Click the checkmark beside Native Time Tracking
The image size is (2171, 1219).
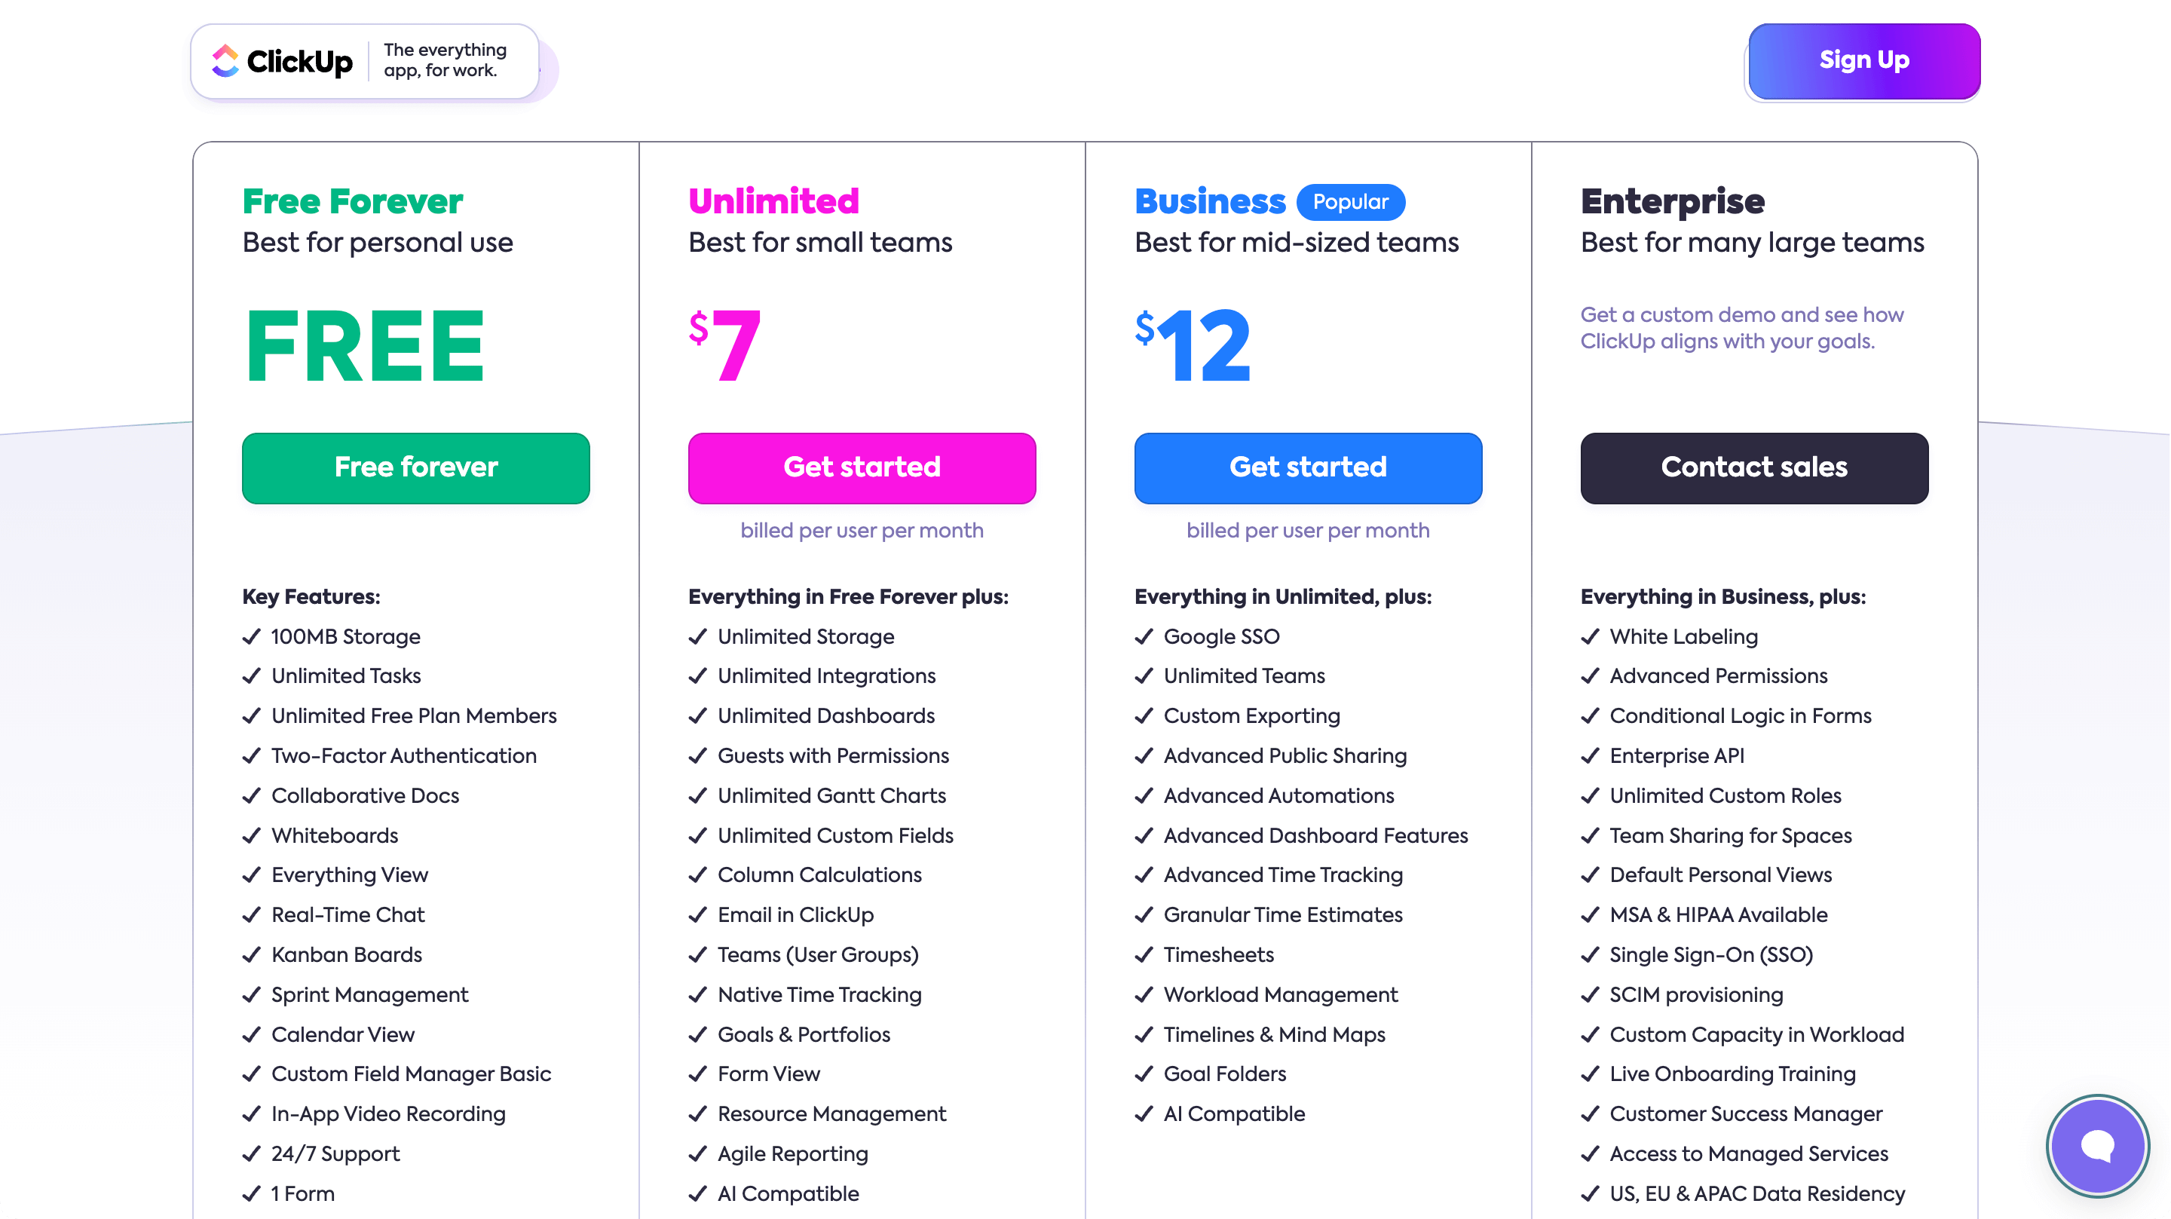pyautogui.click(x=698, y=996)
